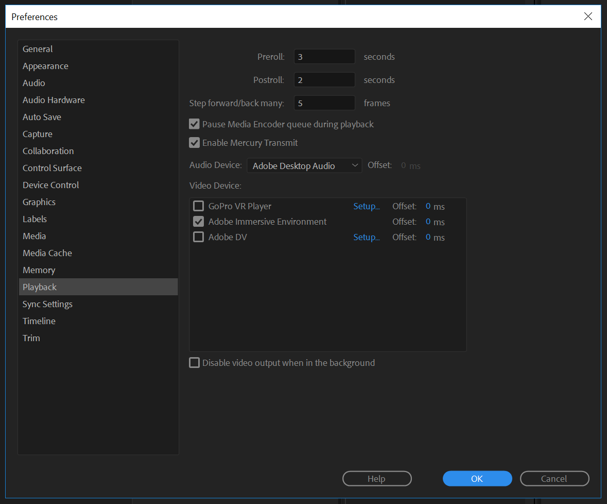
Task: Enable Disable video output when in background
Action: click(x=195, y=363)
